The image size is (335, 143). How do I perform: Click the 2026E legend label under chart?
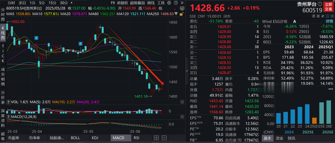pyautogui.click(x=327, y=132)
